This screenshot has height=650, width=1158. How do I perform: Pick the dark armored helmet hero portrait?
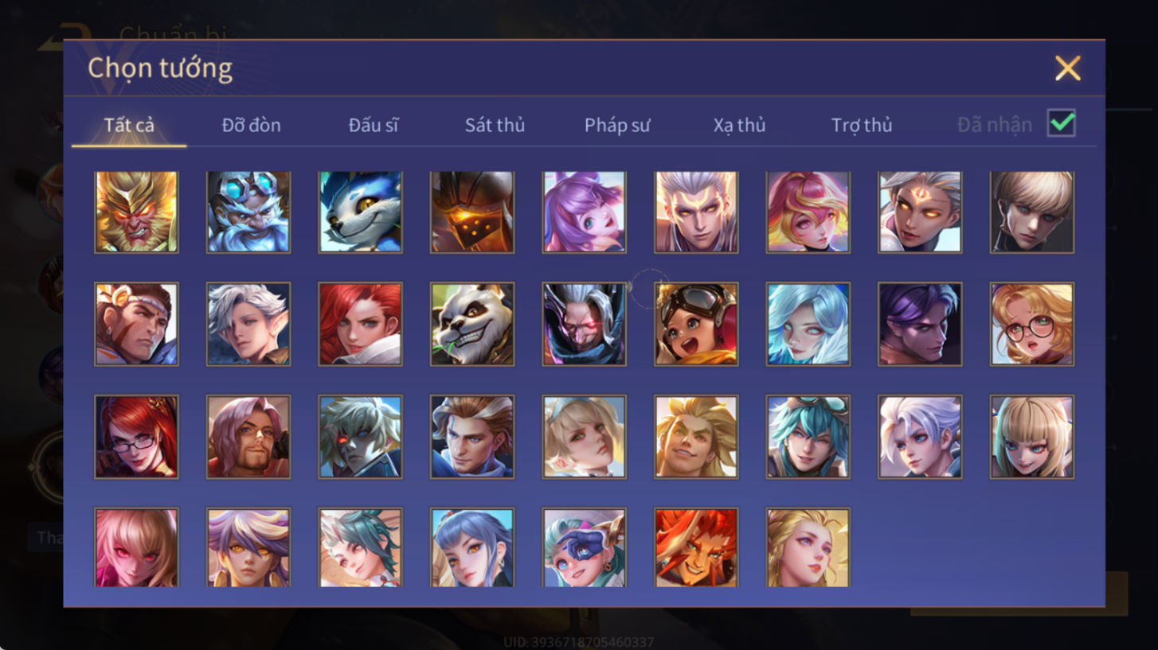(472, 212)
